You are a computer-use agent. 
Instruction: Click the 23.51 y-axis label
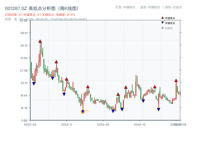(x=24, y=83)
